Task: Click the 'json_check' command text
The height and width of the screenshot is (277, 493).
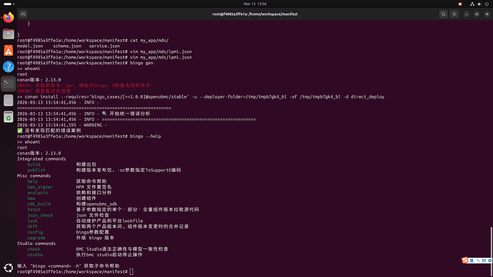Action: tap(40, 215)
